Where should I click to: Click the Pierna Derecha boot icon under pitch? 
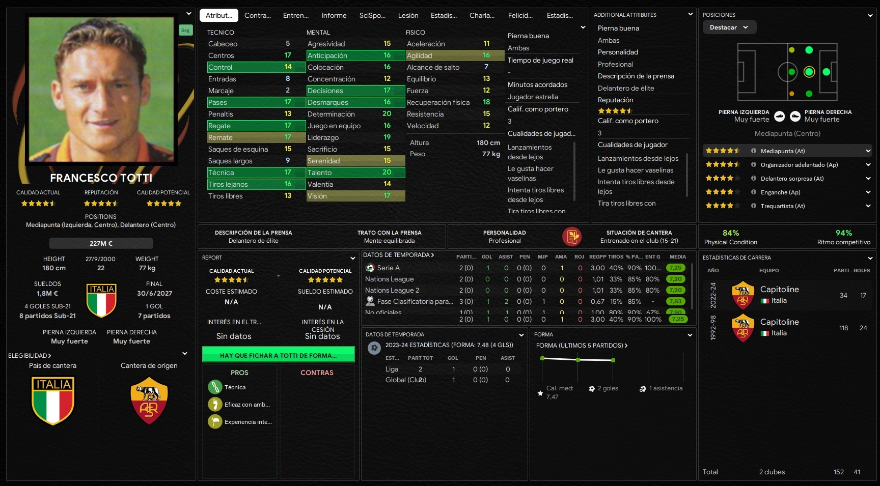[795, 116]
